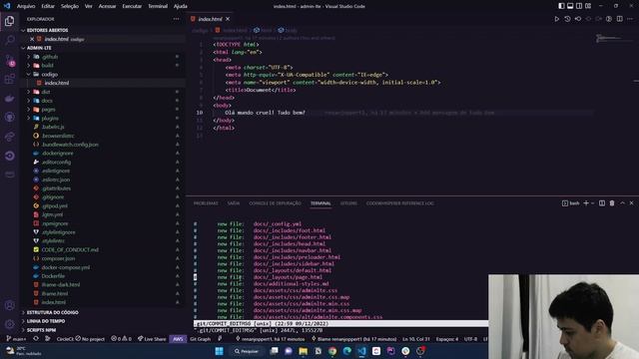The image size is (639, 359).
Task: Expand the .github folder
Action: pyautogui.click(x=50, y=57)
